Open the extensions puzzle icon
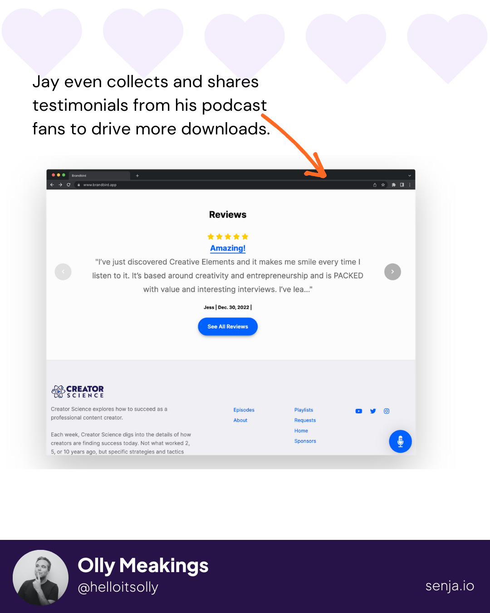This screenshot has width=490, height=613. [x=393, y=185]
